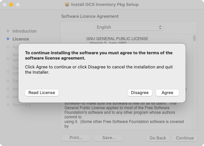The width and height of the screenshot is (204, 146).
Task: Click the Agree button
Action: coord(167,93)
